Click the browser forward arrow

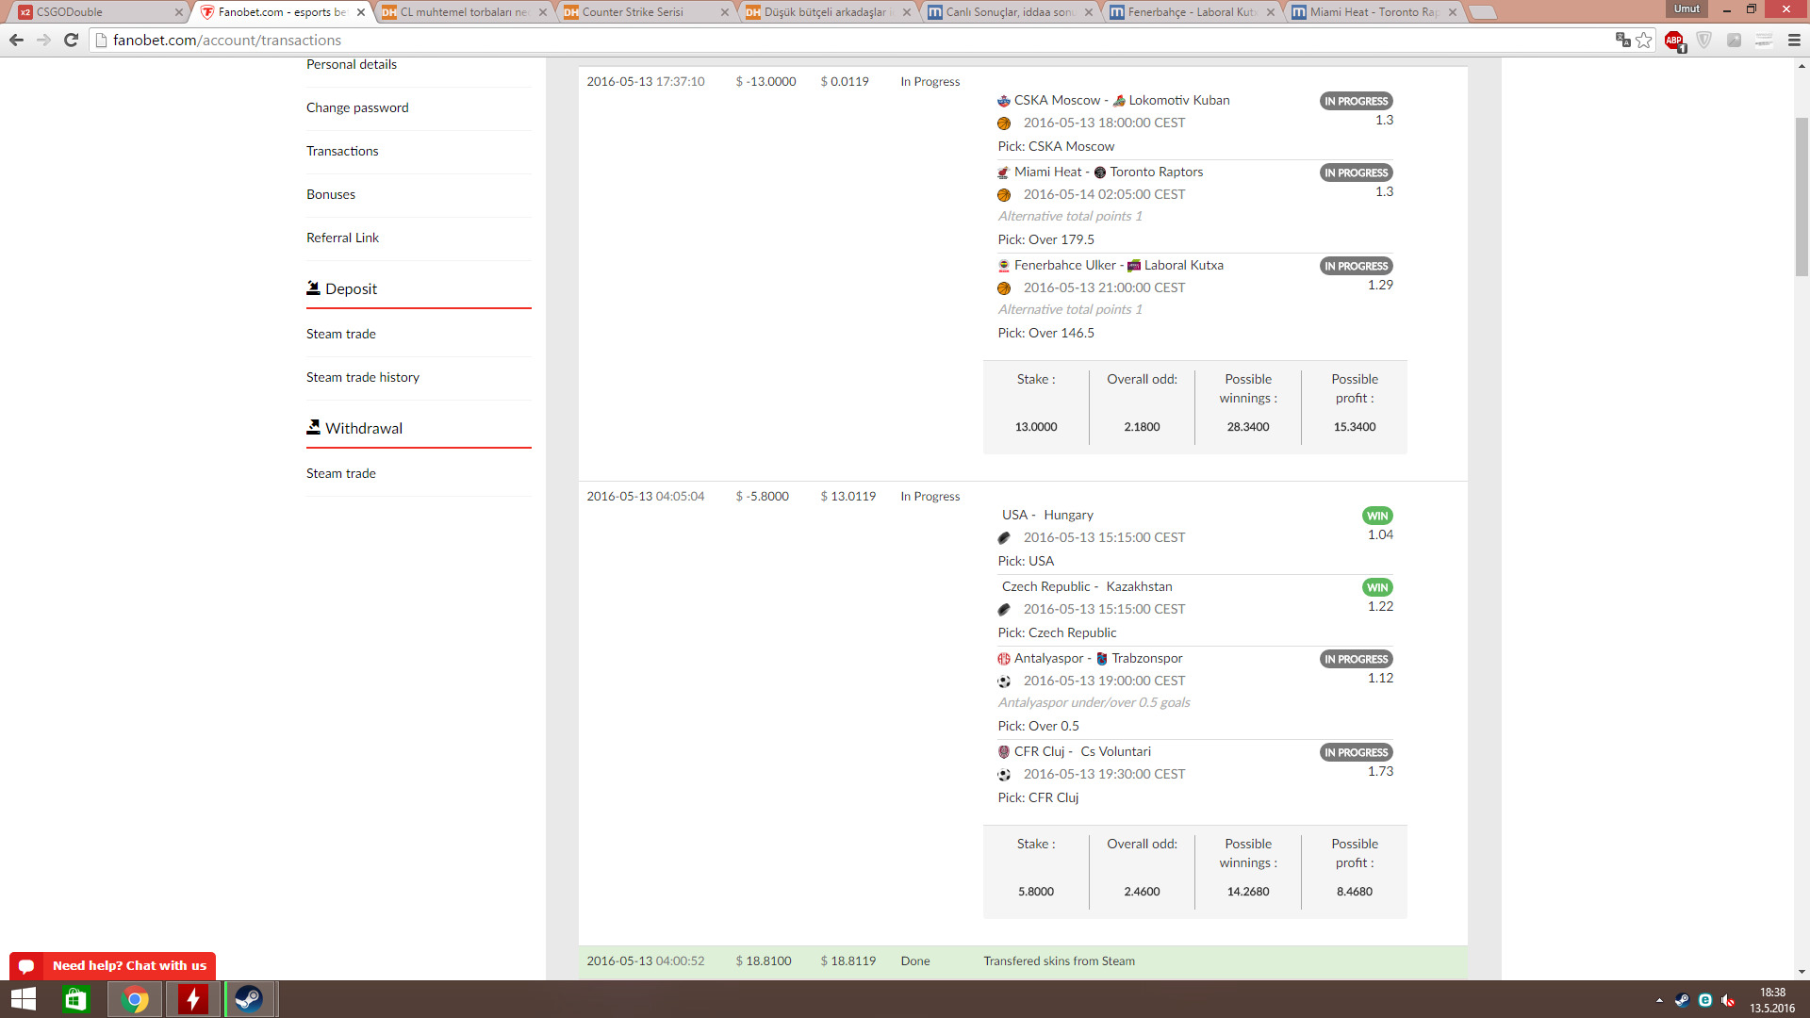pos(43,40)
